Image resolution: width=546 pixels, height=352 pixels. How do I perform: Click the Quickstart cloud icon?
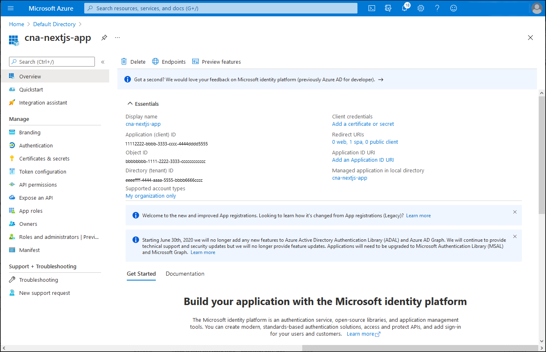pos(12,89)
